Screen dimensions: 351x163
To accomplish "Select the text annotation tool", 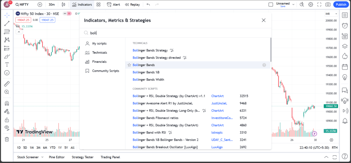I will click(x=7, y=64).
